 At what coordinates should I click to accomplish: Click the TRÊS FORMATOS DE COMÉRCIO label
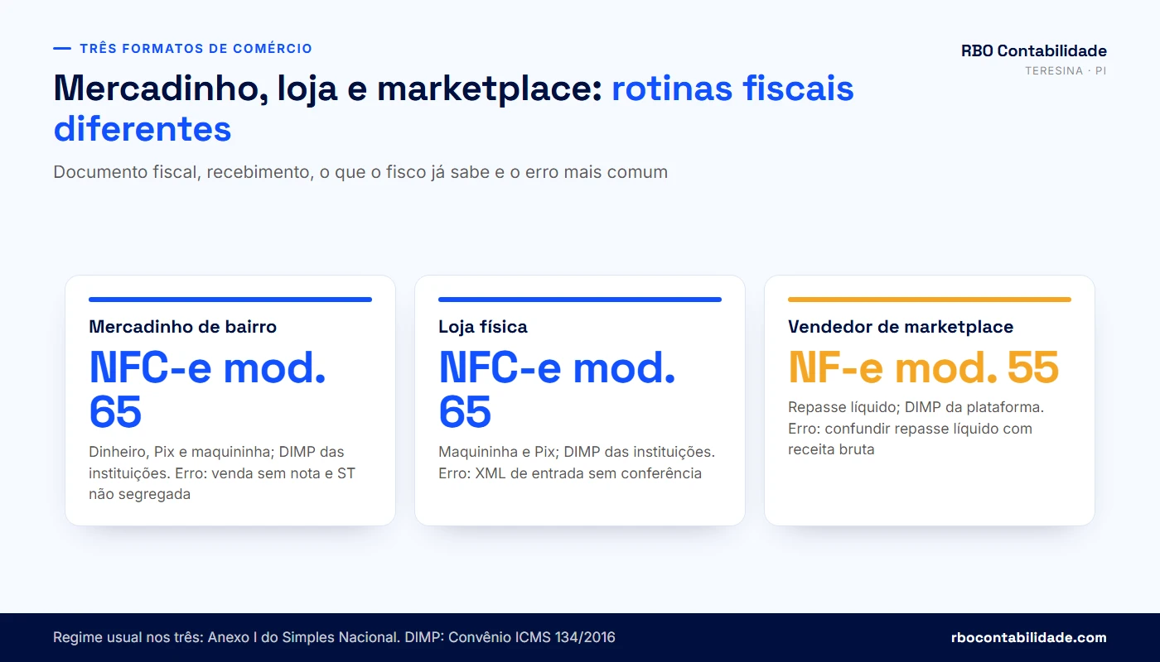(x=196, y=49)
